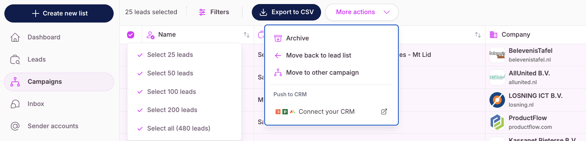Choose Move to other campaign
586x141 pixels.
(x=331, y=73)
